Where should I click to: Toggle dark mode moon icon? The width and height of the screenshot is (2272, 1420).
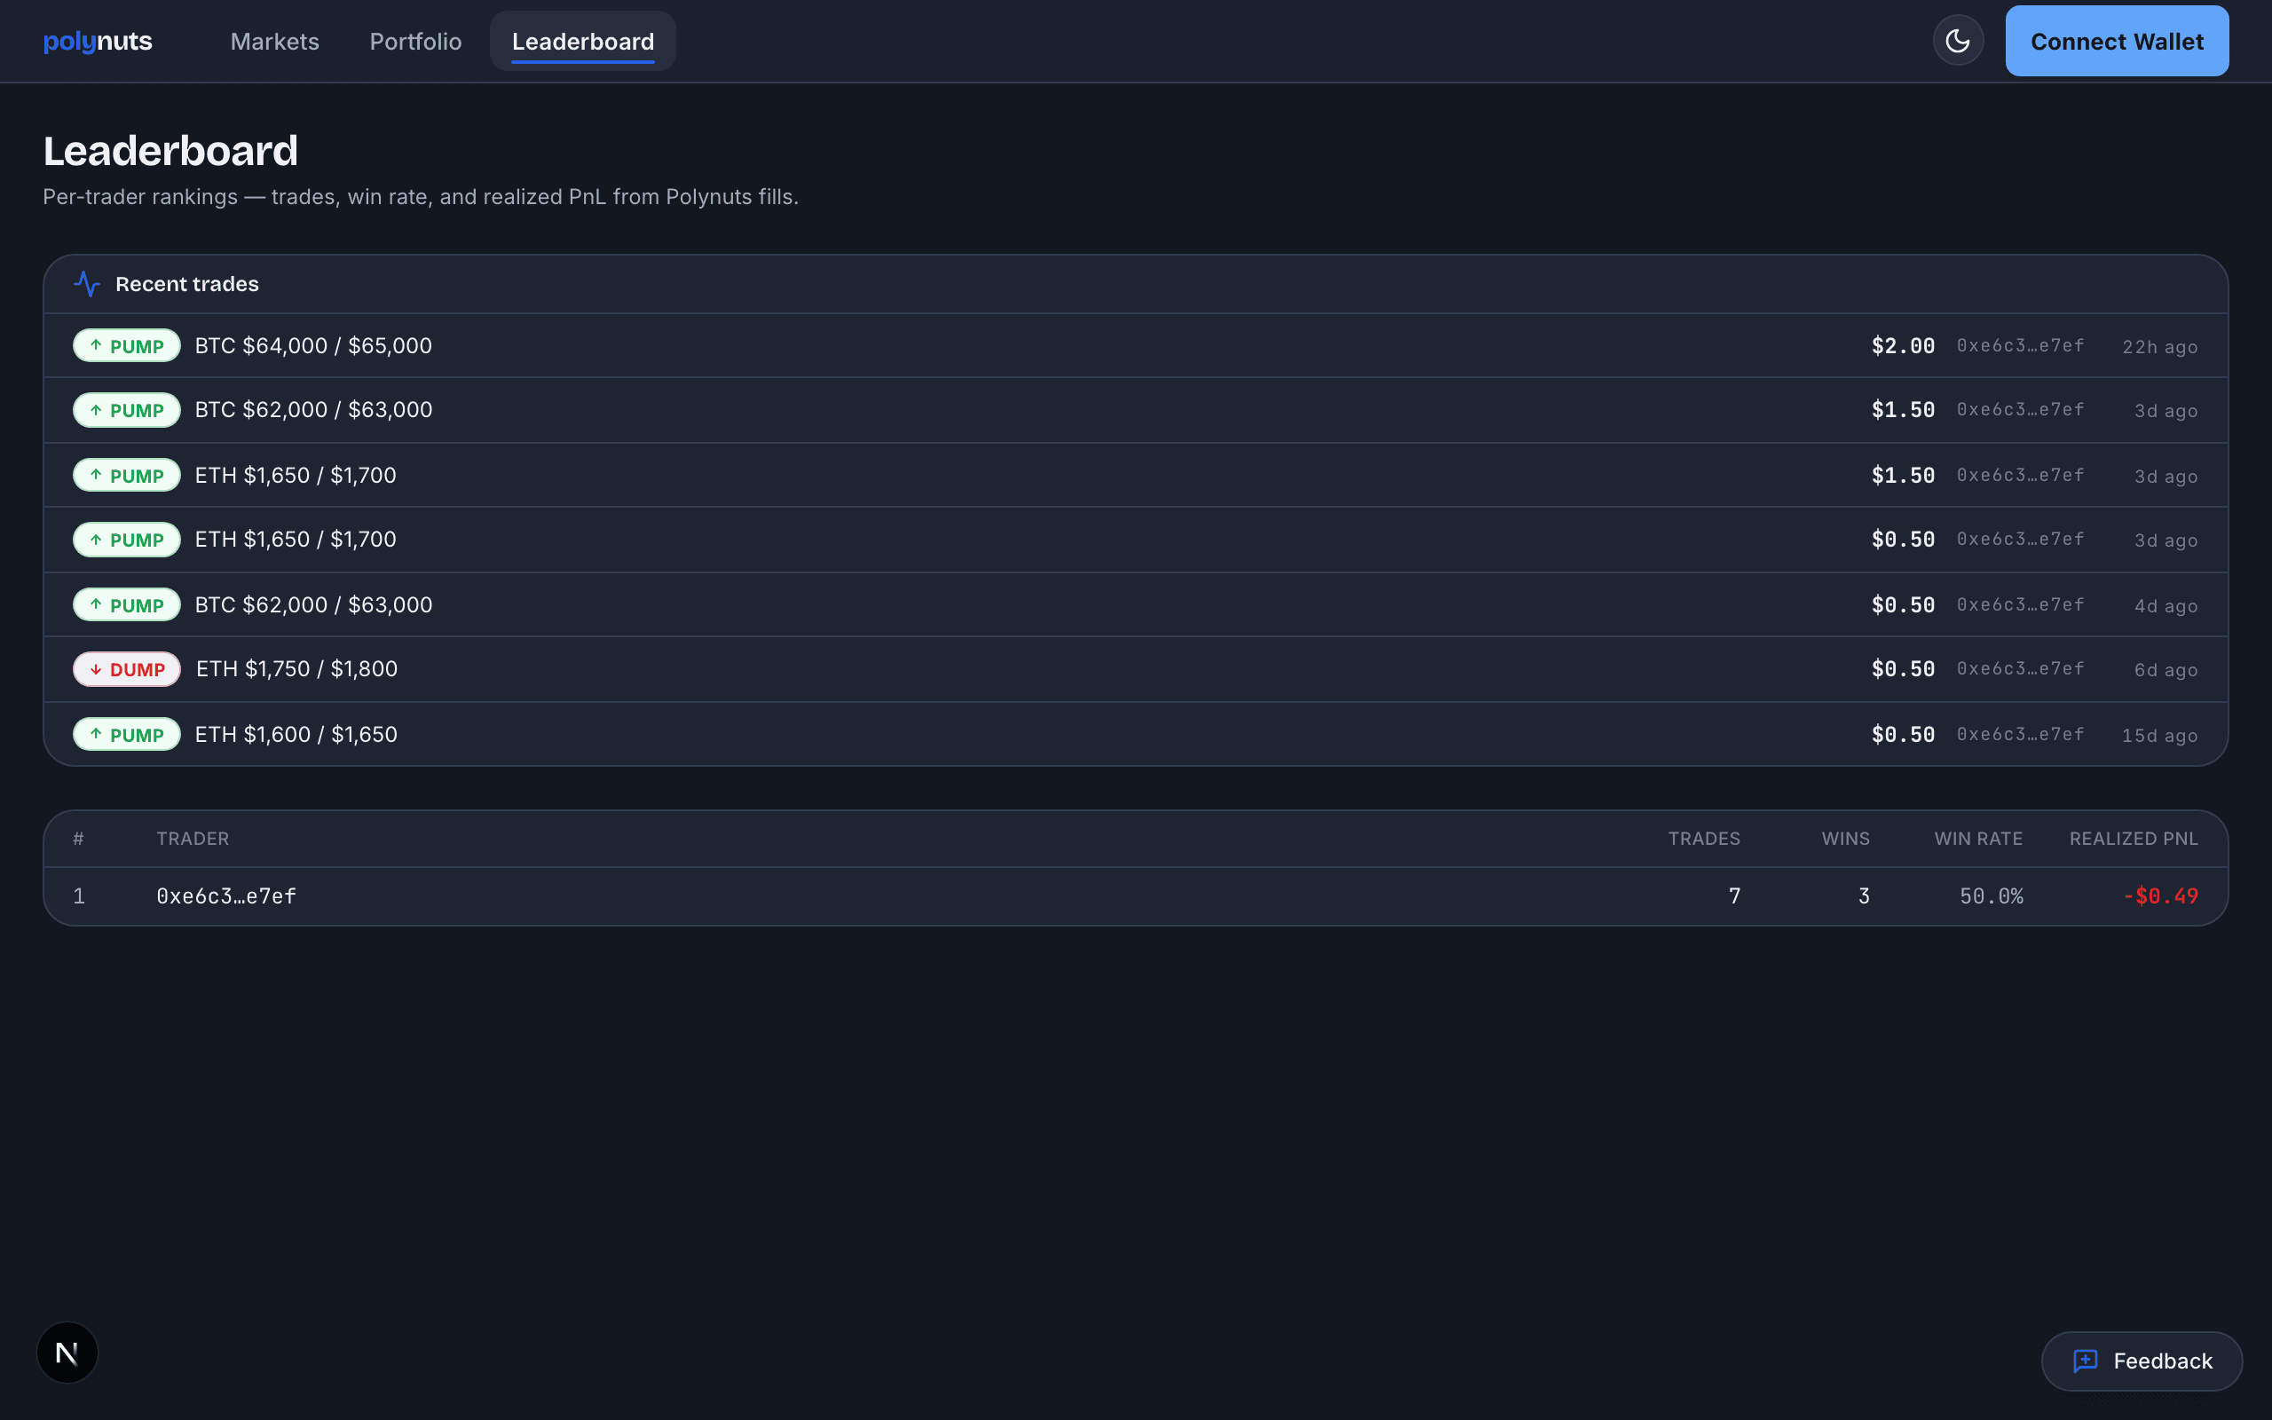coord(1958,41)
